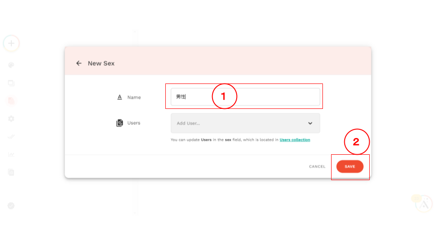Open the screens icon in sidebar
Image resolution: width=436 pixels, height=245 pixels.
pyautogui.click(x=11, y=83)
